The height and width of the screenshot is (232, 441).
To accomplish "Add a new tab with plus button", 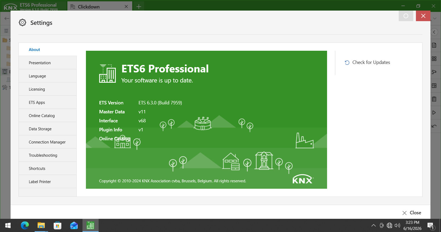I will click(139, 7).
